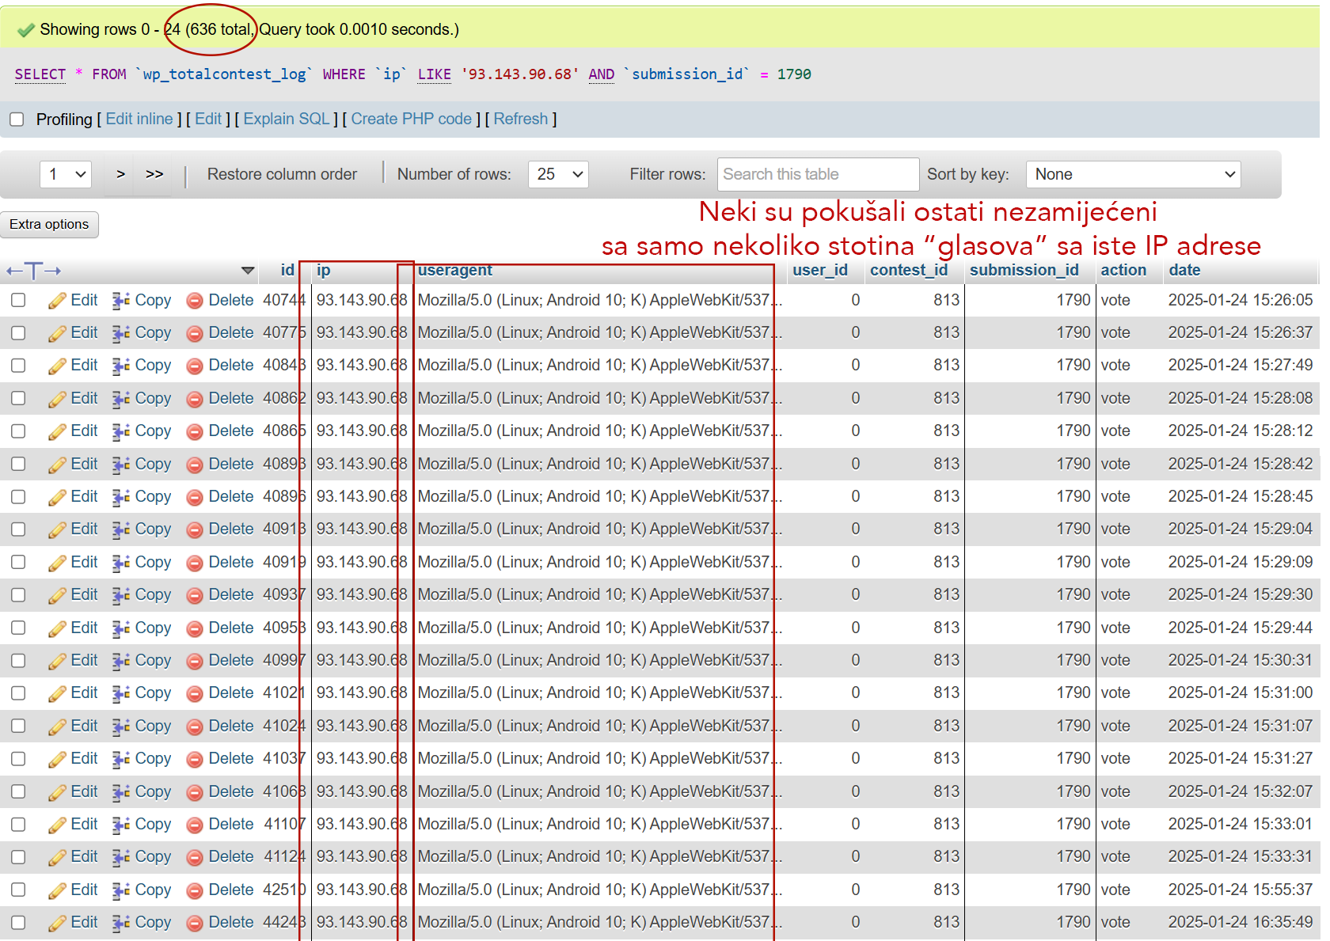Sort by the id column header

(287, 270)
